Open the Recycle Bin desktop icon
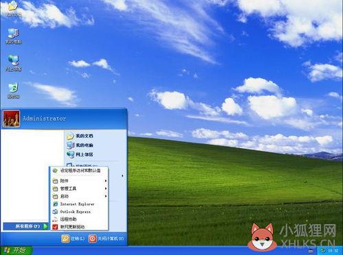Image resolution: width=343 pixels, height=255 pixels. point(13,90)
